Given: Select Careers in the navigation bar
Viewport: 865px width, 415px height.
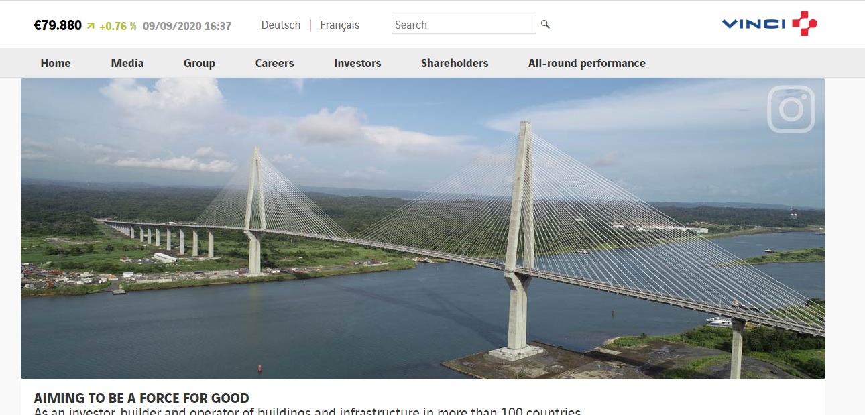Looking at the screenshot, I should (274, 63).
